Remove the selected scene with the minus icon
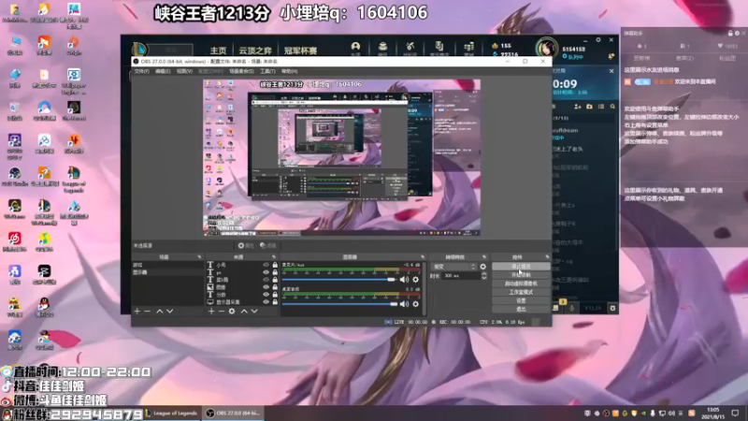748x421 pixels. 148,312
